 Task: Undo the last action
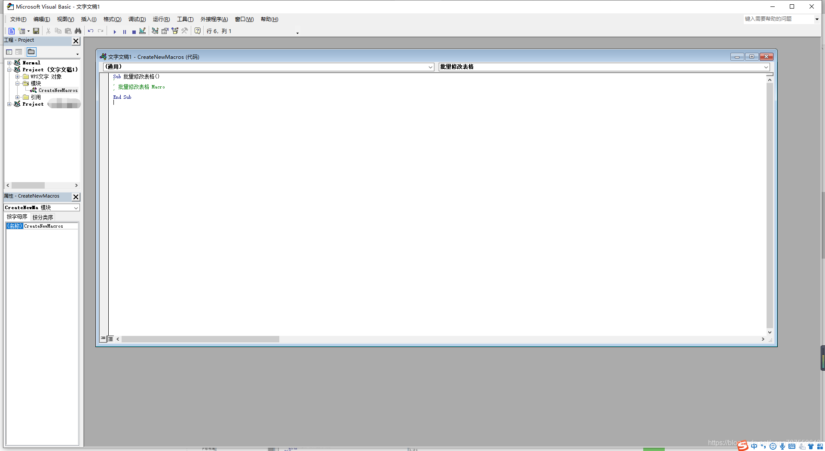(91, 31)
